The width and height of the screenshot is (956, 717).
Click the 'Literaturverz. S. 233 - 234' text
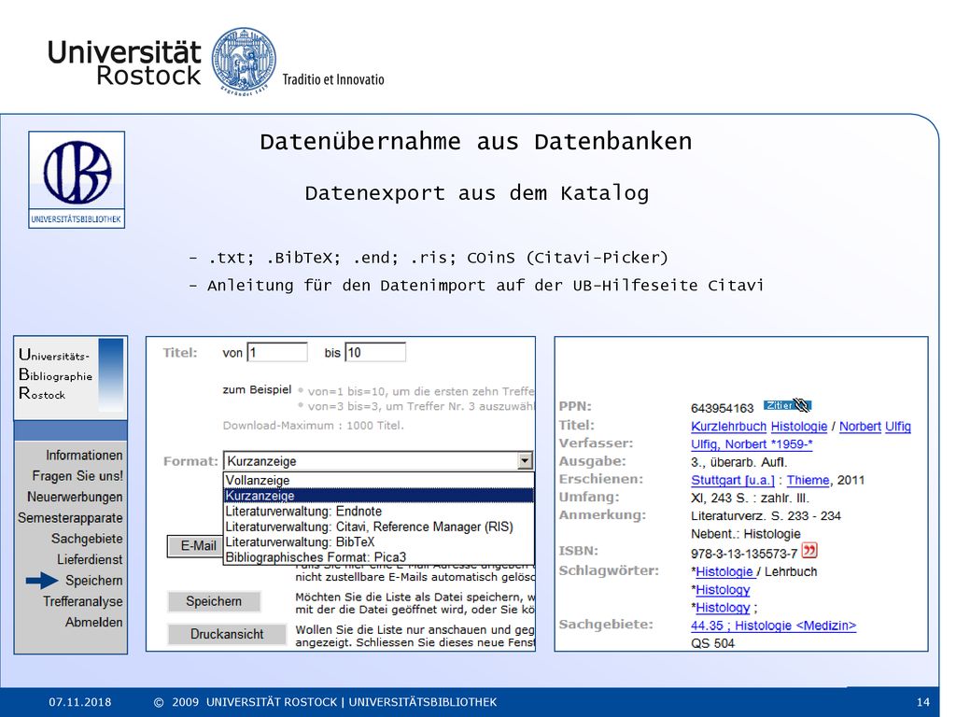(766, 515)
